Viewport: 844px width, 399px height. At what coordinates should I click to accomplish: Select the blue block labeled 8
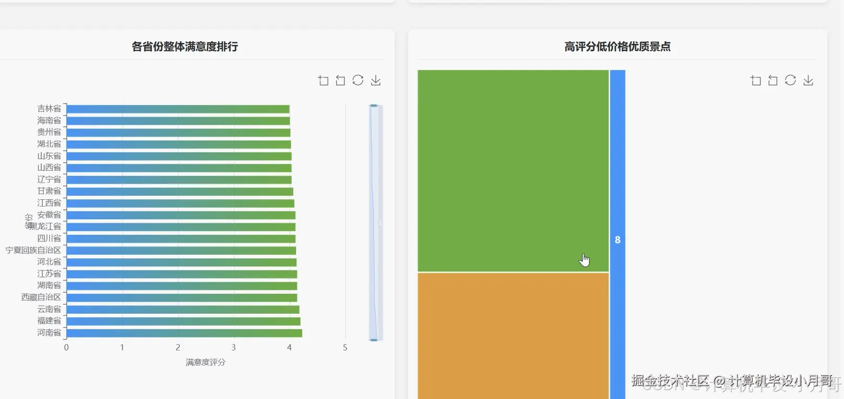point(617,240)
